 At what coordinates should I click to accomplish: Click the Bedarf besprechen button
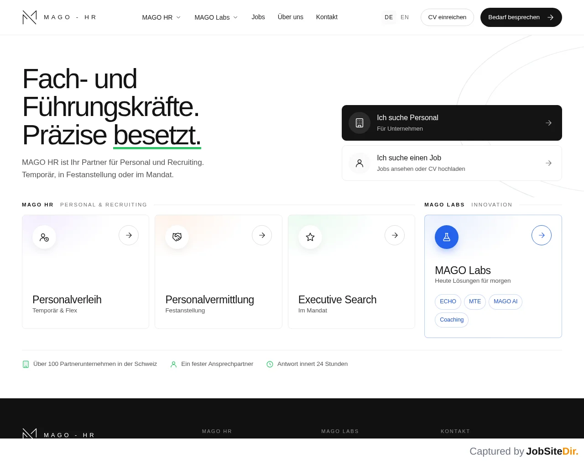pos(521,17)
